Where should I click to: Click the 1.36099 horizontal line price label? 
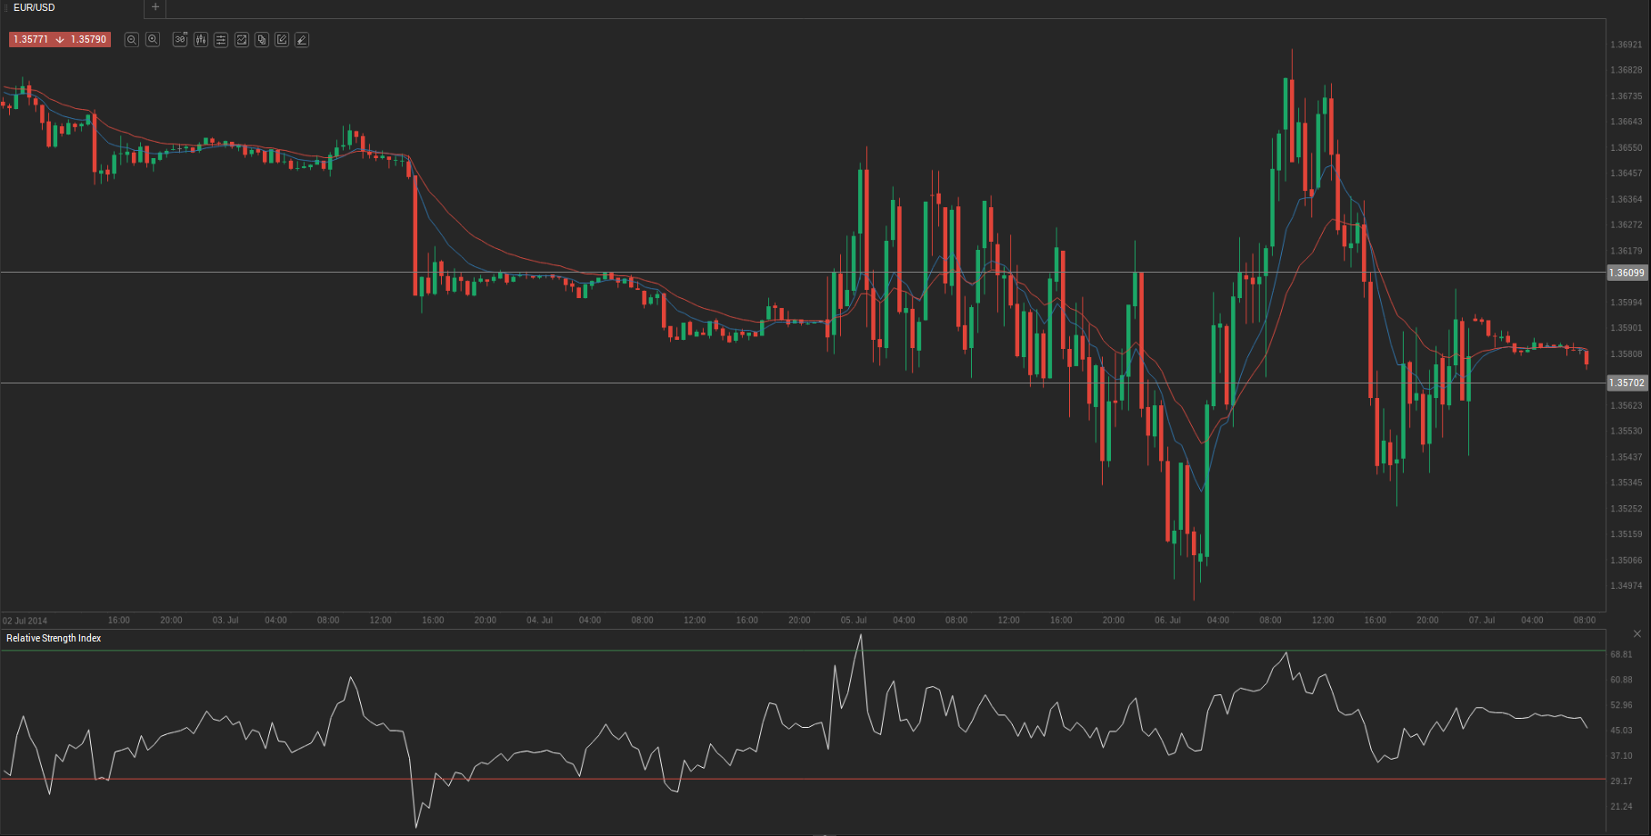point(1626,273)
